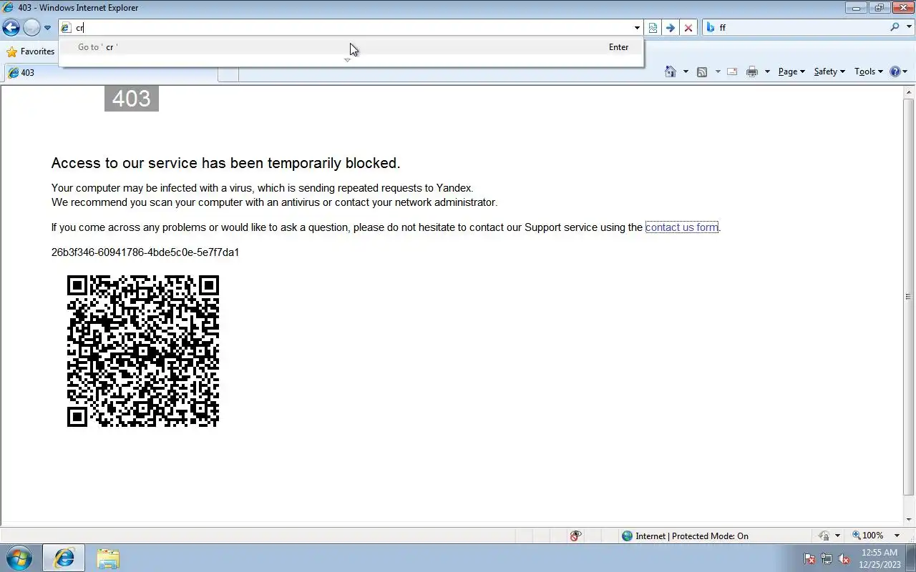Open the Page menu
Image resolution: width=916 pixels, height=572 pixels.
click(791, 71)
